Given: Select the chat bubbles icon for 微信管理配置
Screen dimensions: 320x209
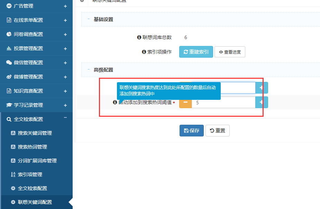Looking at the screenshot, I should (x=9, y=63).
